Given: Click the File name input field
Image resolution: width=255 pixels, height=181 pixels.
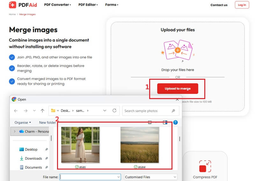Looking at the screenshot, I should (90, 177).
